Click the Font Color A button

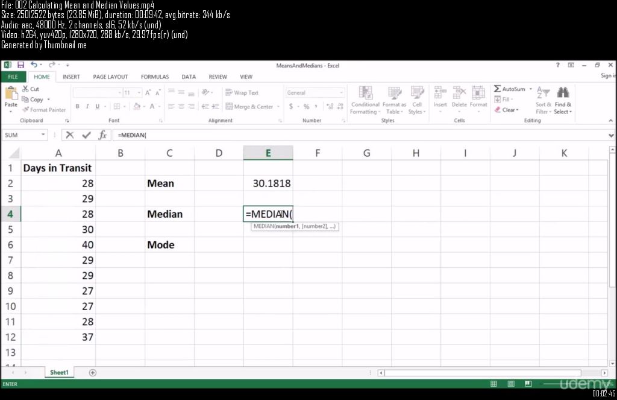point(152,106)
